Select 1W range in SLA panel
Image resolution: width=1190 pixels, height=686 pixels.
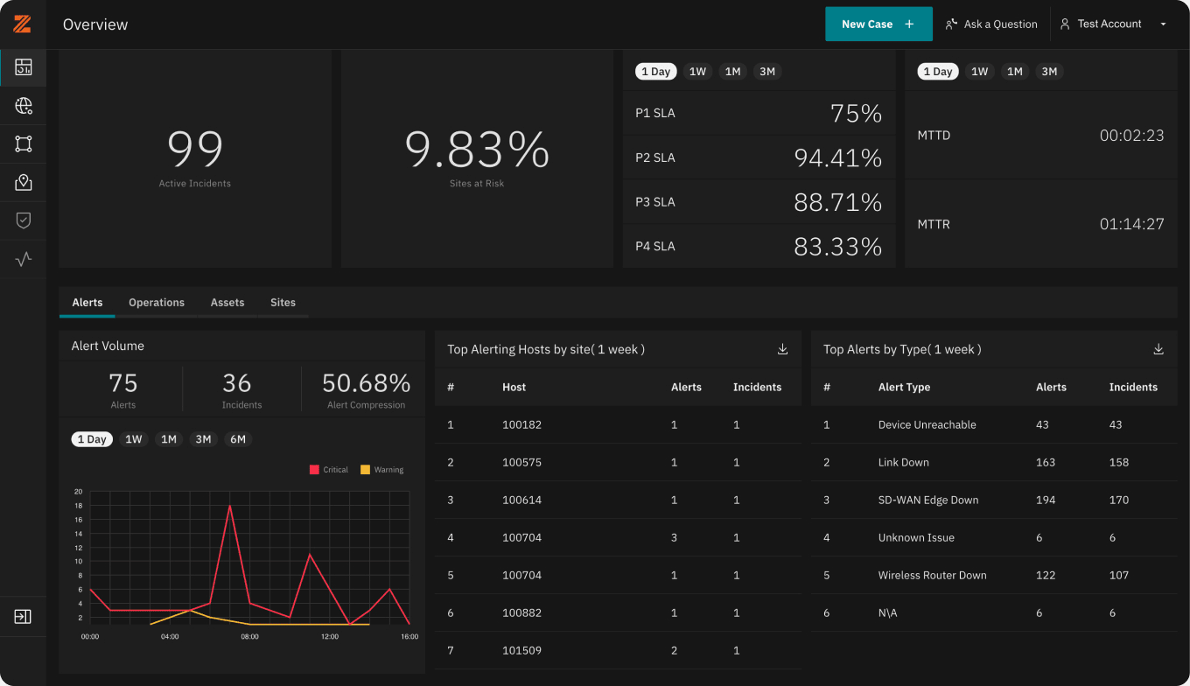coord(697,72)
